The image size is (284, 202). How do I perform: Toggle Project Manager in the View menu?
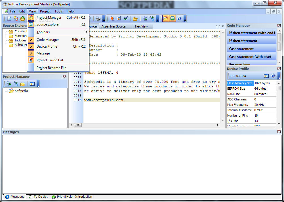coord(58,18)
